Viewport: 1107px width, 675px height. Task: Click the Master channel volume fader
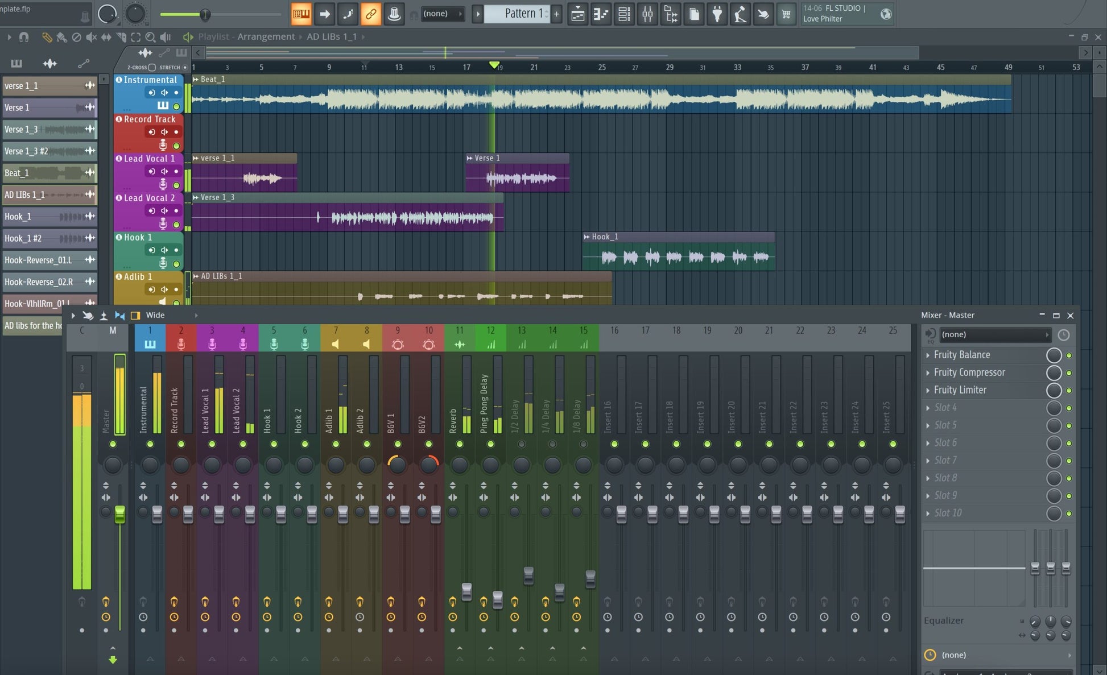[119, 514]
